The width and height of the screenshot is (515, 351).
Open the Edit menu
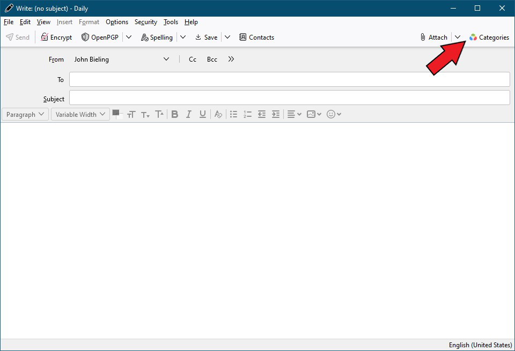pyautogui.click(x=25, y=22)
